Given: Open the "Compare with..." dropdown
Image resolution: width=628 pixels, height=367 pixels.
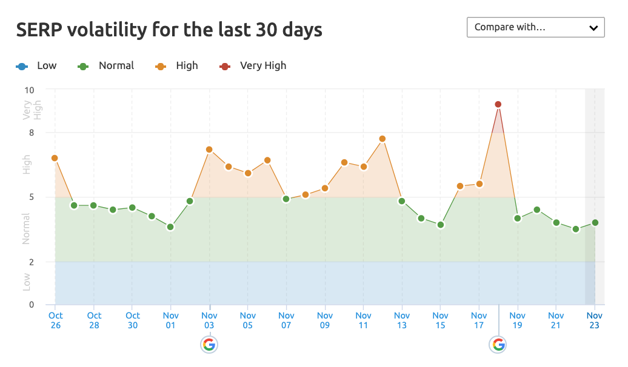Looking at the screenshot, I should [x=535, y=27].
